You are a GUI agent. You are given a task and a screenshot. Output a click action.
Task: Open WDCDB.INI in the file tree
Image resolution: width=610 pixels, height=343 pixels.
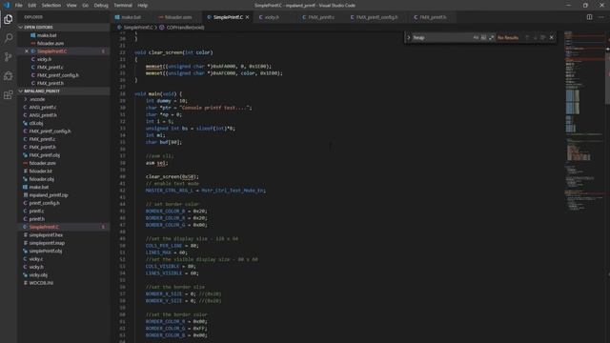tap(41, 283)
